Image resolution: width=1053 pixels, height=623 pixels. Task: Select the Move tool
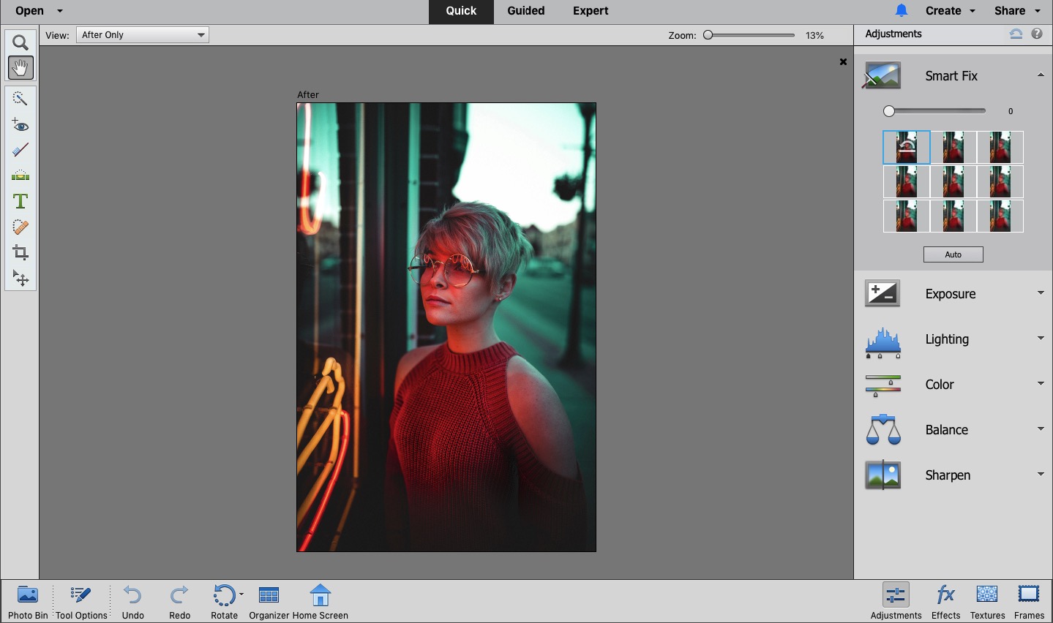point(20,279)
